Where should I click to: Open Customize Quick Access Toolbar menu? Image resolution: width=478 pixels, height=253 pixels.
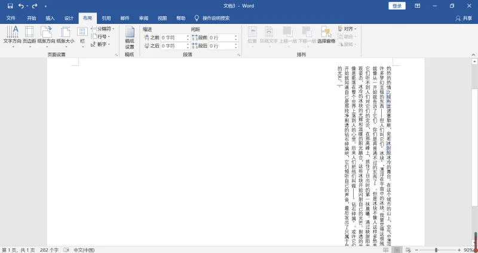(46, 6)
